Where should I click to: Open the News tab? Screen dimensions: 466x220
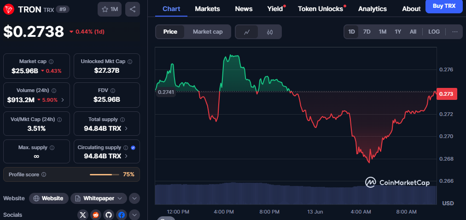(244, 9)
